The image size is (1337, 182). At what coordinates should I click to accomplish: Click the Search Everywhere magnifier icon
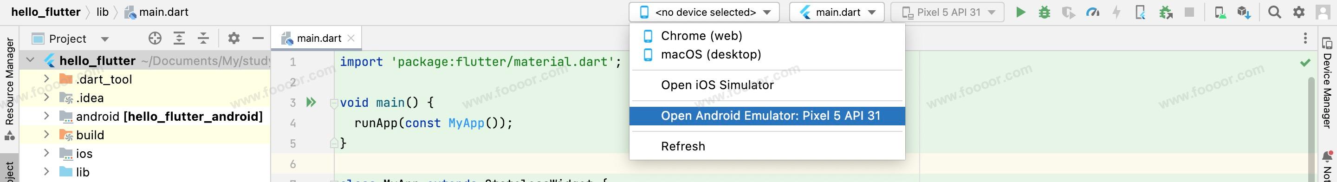[x=1275, y=12]
